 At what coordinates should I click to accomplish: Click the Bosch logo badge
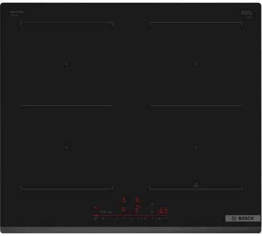[x=243, y=218]
